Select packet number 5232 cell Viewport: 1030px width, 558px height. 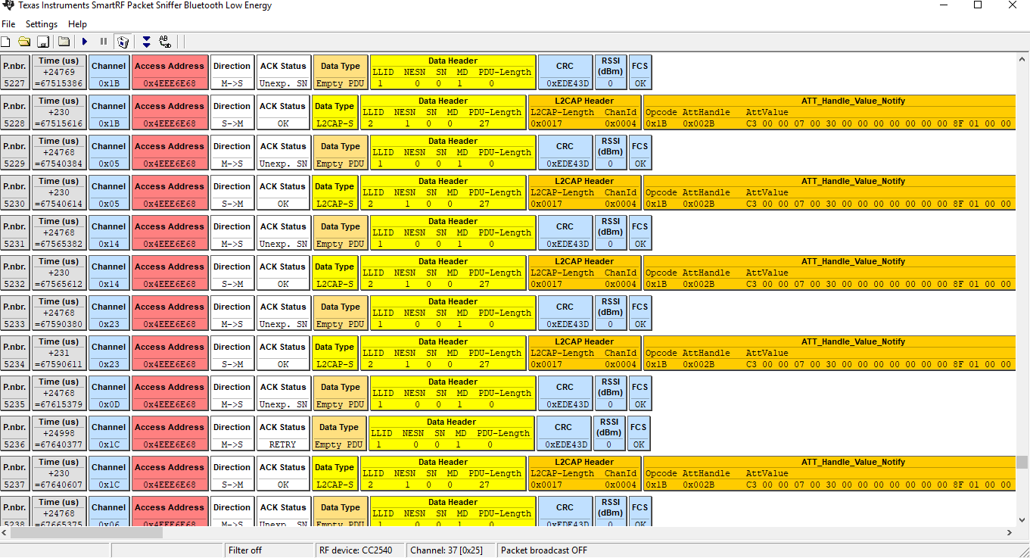point(15,273)
